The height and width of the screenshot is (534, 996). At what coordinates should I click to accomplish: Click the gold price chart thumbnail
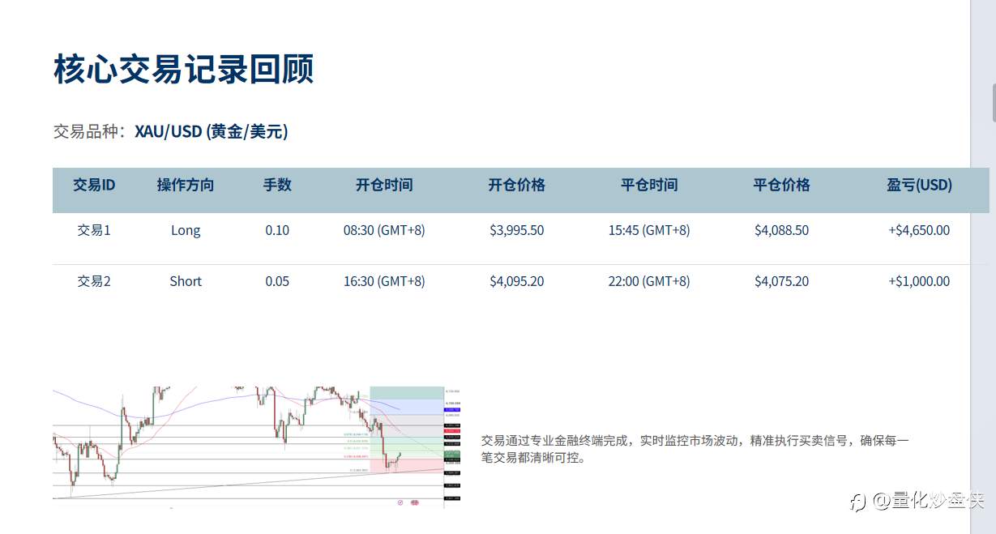point(257,446)
